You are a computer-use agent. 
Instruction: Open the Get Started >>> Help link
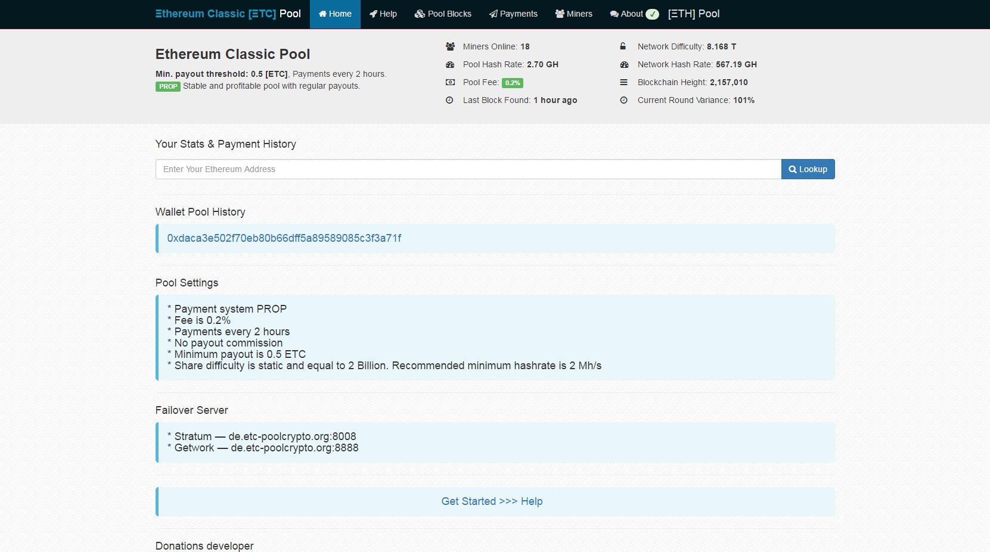[492, 501]
